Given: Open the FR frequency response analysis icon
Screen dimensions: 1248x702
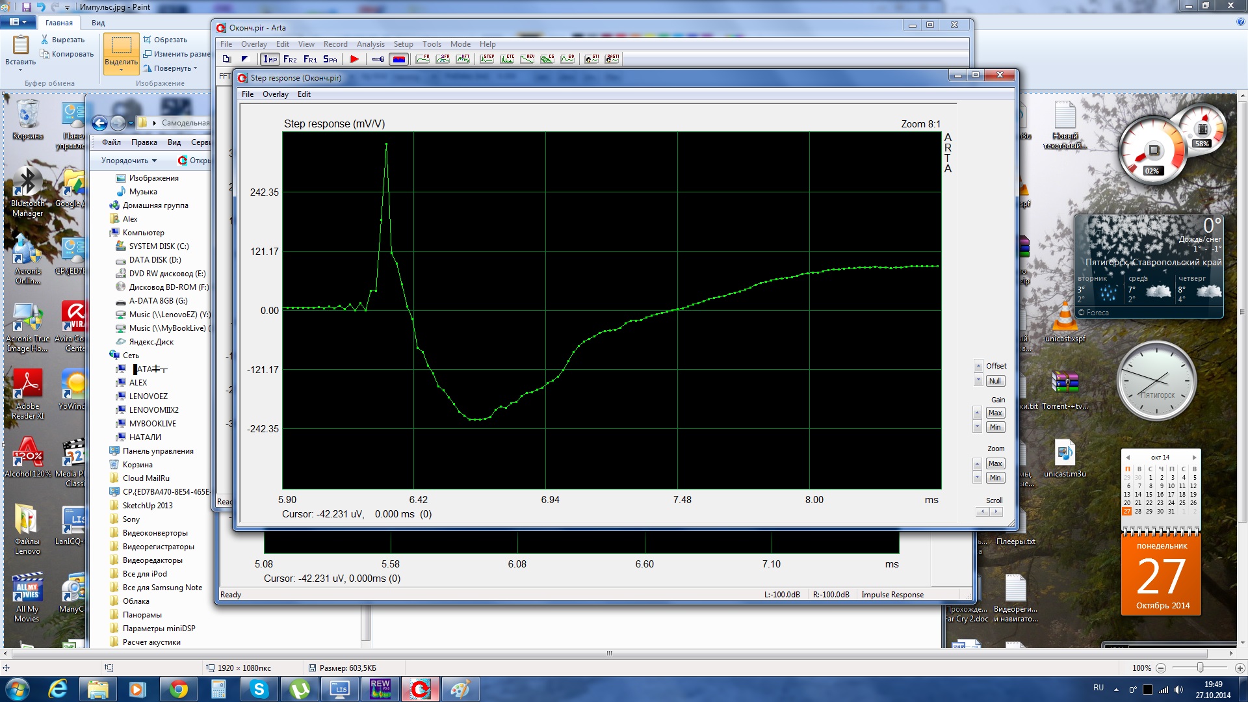Looking at the screenshot, I should pyautogui.click(x=422, y=59).
